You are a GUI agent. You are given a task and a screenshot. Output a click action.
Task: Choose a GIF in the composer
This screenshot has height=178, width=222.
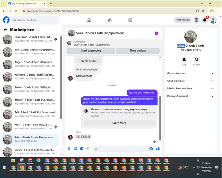(x=88, y=149)
